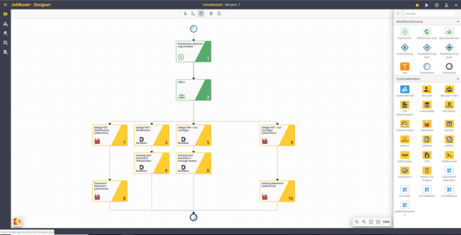
Task: Choose the JobArchive system activity icon
Action: pos(427,124)
